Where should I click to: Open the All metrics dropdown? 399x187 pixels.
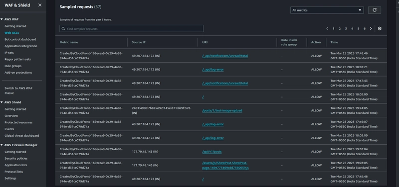(x=327, y=10)
